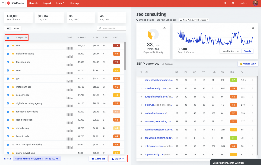
Task: Select the facebook advertising keyword row
Action: pos(64,112)
